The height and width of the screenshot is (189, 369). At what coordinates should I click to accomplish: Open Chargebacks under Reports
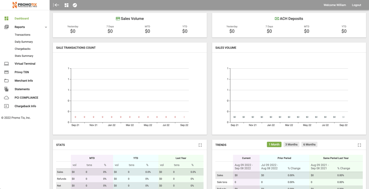22,49
